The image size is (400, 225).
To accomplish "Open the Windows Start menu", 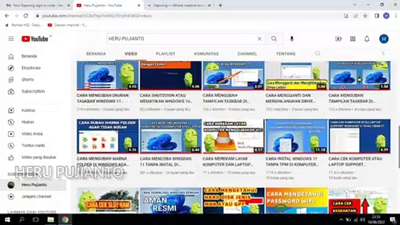I will point(7,219).
